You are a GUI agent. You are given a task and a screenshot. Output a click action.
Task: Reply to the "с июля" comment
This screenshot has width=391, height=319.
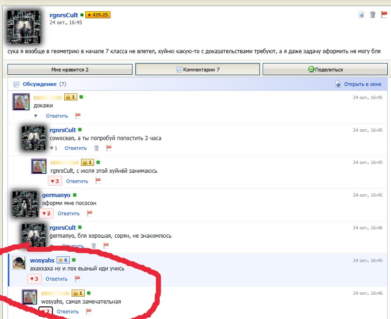click(x=77, y=181)
